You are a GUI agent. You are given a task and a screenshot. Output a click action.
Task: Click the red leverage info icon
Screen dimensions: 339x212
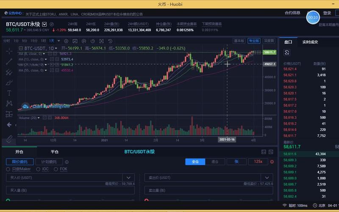pos(272,162)
